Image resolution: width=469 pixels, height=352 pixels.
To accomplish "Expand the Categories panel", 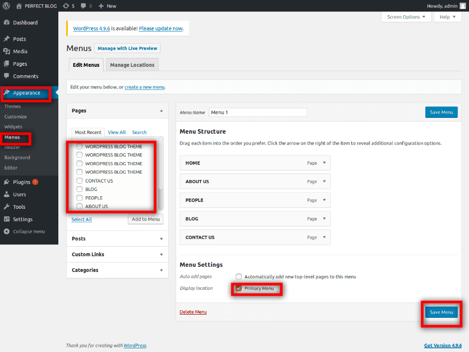I will (x=161, y=270).
